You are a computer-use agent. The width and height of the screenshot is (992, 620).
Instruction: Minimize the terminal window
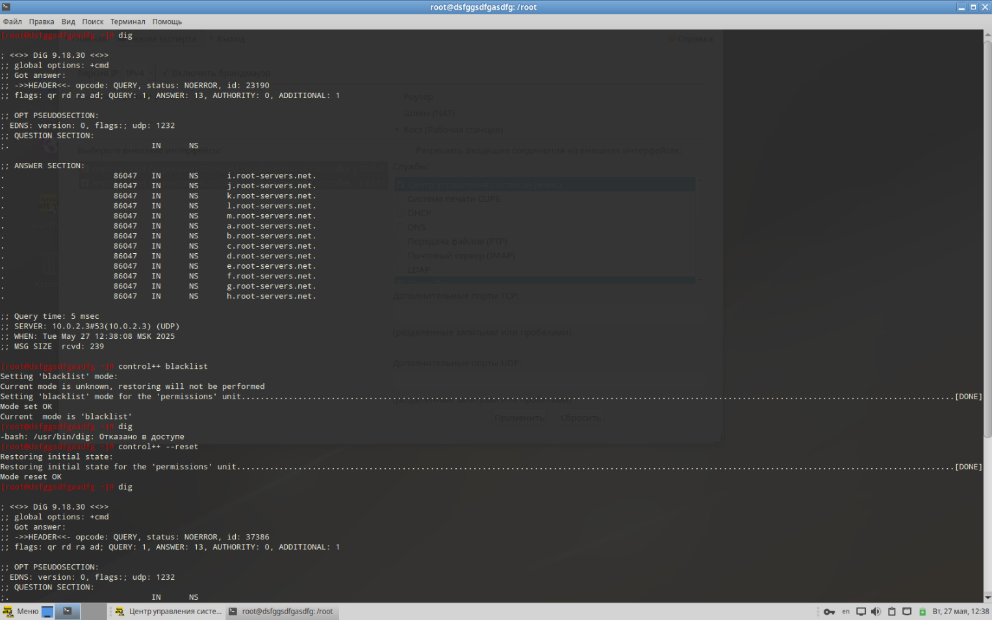click(x=961, y=7)
